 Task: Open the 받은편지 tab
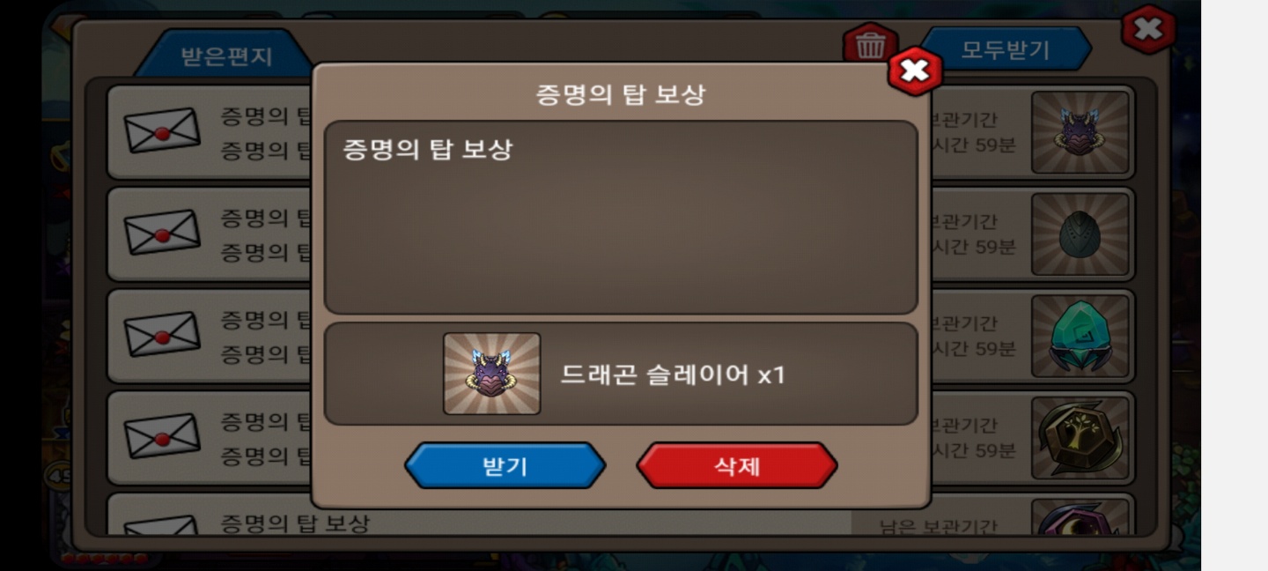tap(226, 56)
